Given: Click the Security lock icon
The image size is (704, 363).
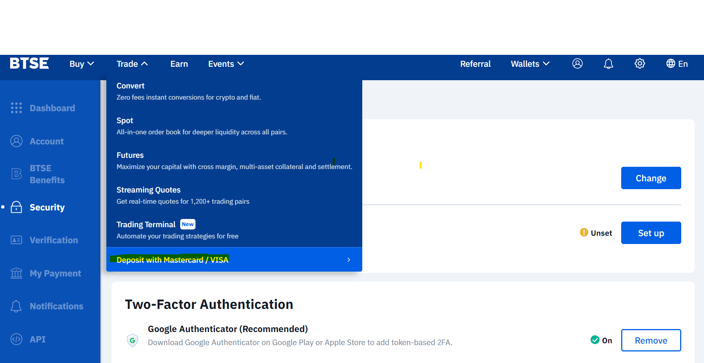Looking at the screenshot, I should tap(16, 207).
